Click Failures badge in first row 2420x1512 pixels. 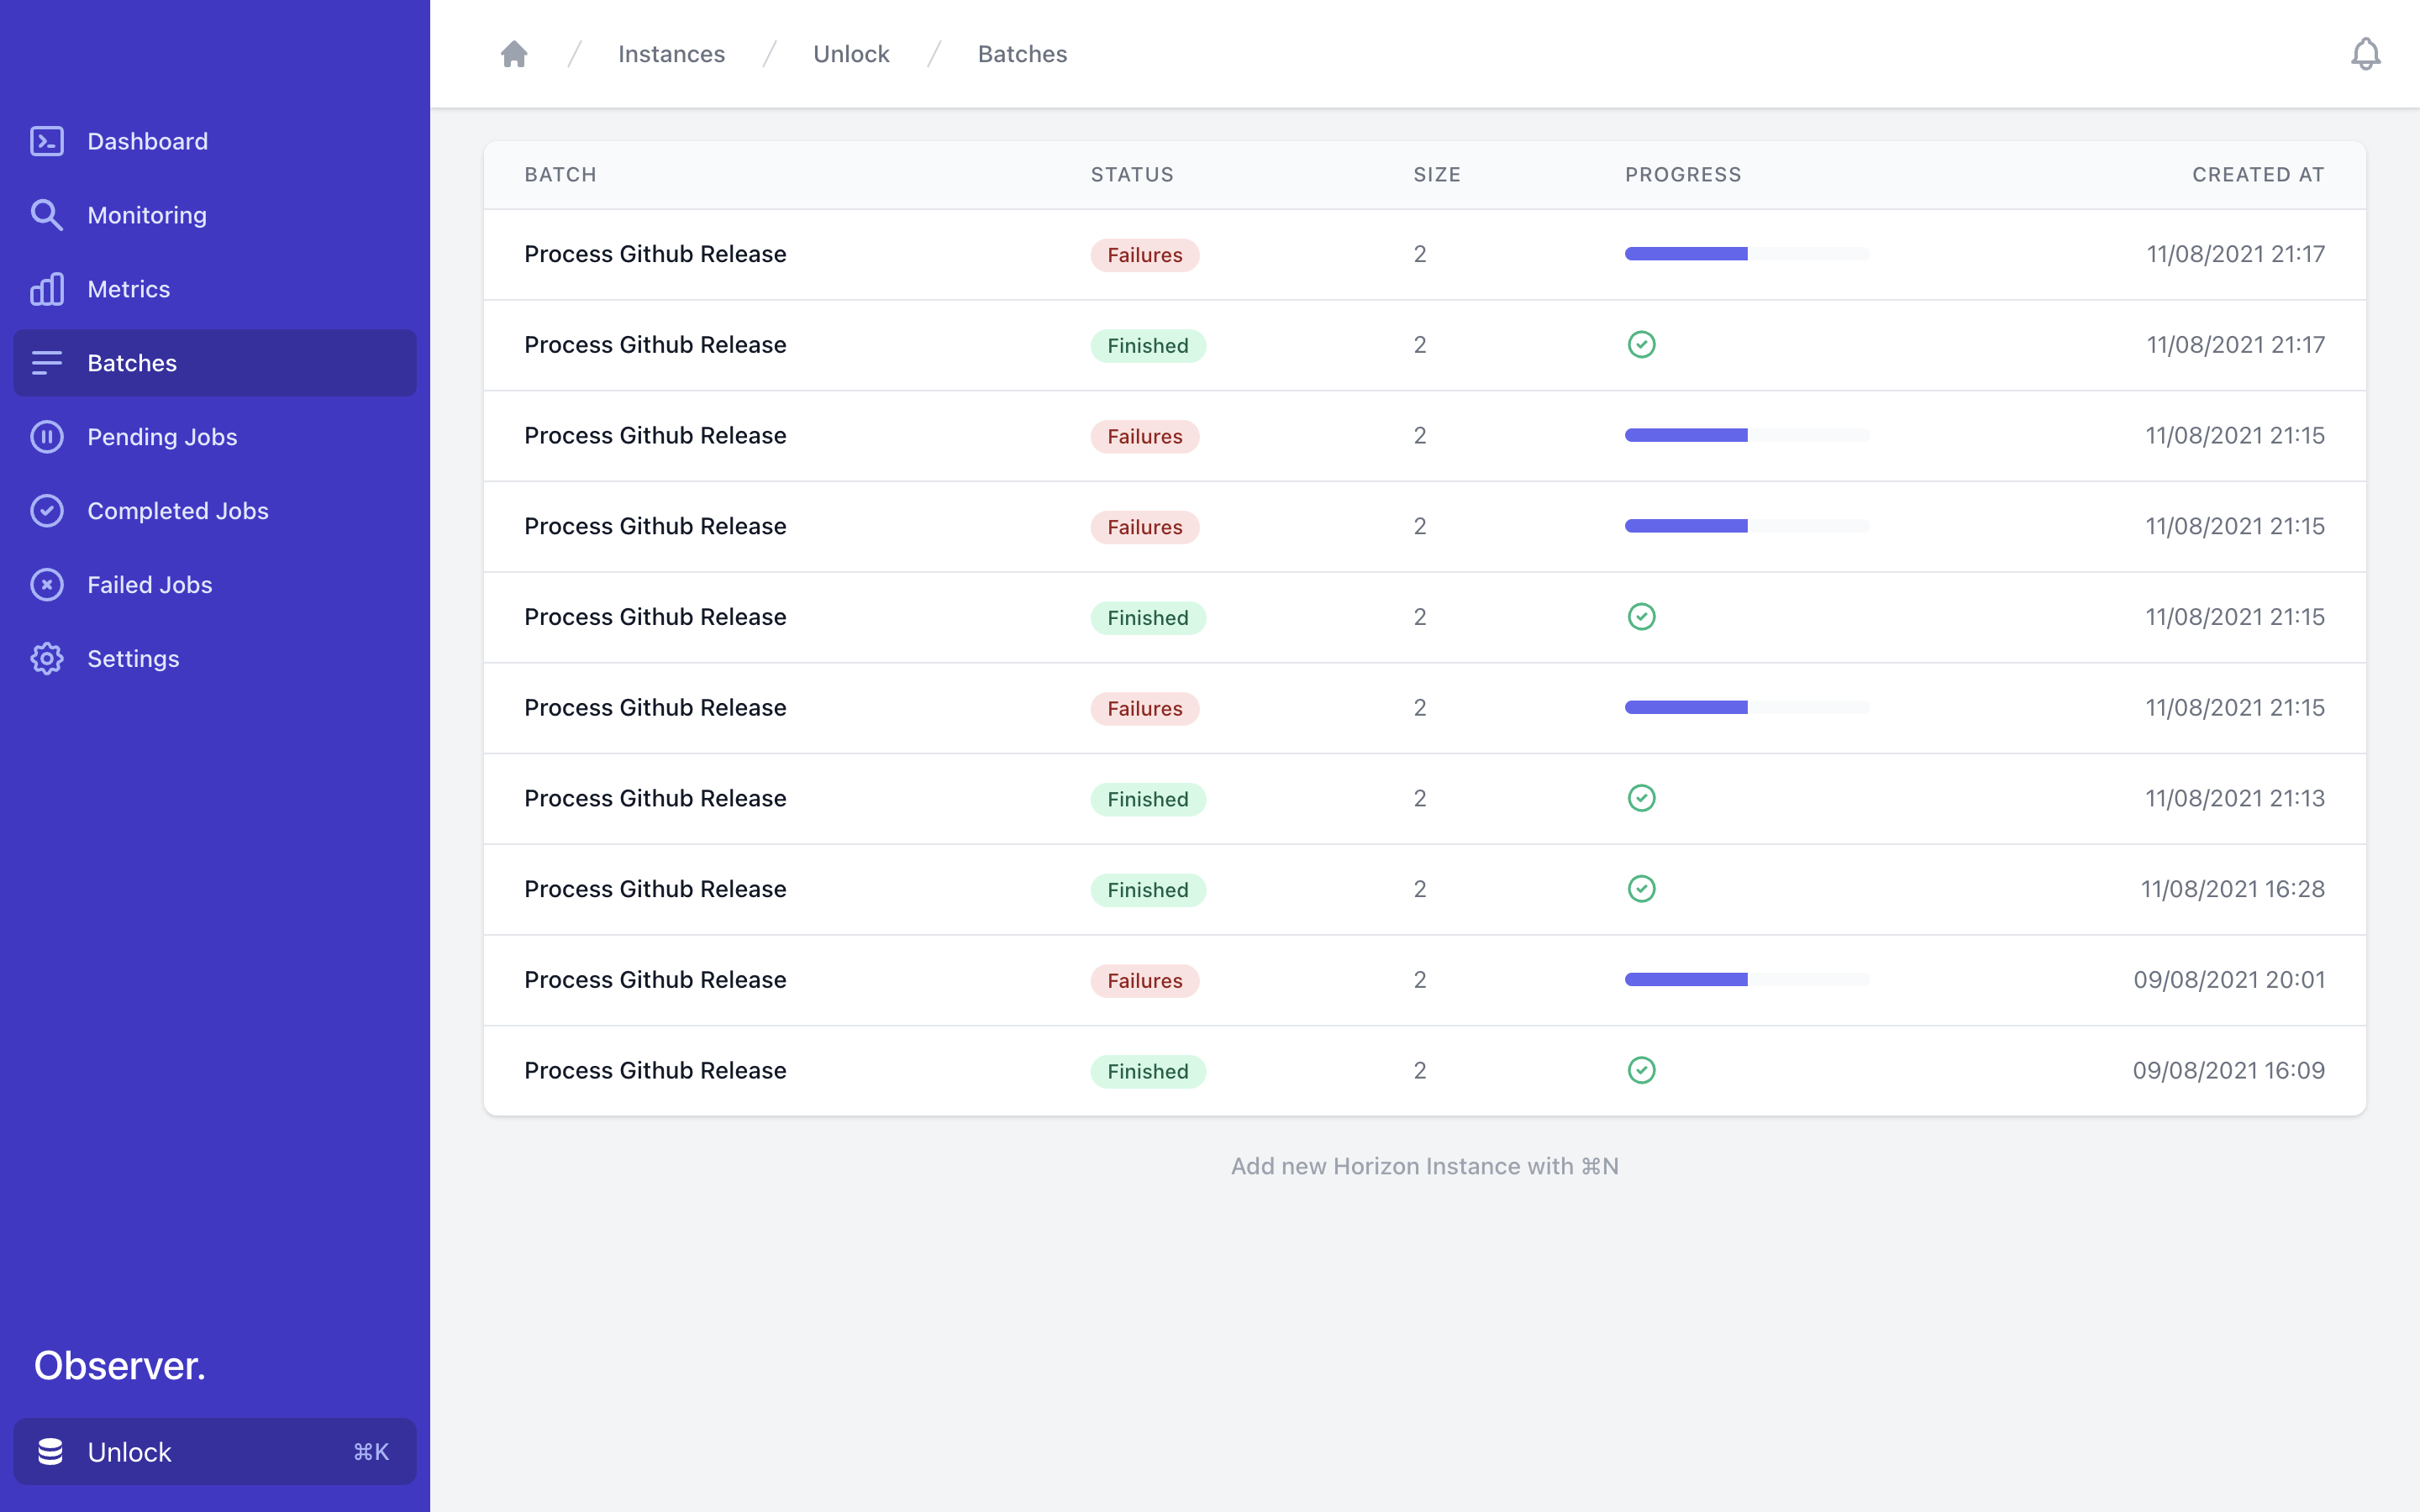(1144, 255)
